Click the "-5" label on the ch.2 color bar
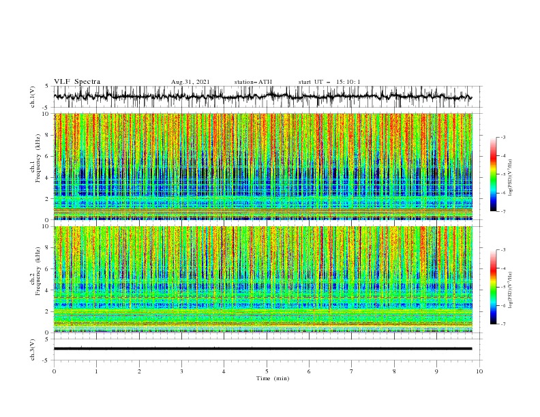The image size is (540, 417). (x=503, y=287)
